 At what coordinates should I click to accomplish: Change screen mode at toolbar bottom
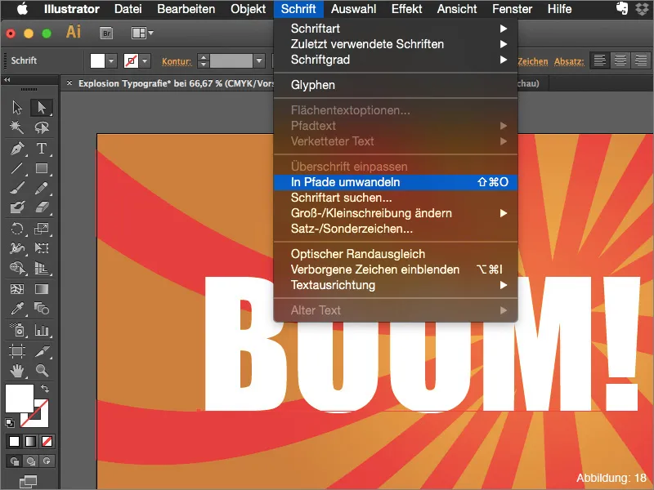click(x=29, y=482)
